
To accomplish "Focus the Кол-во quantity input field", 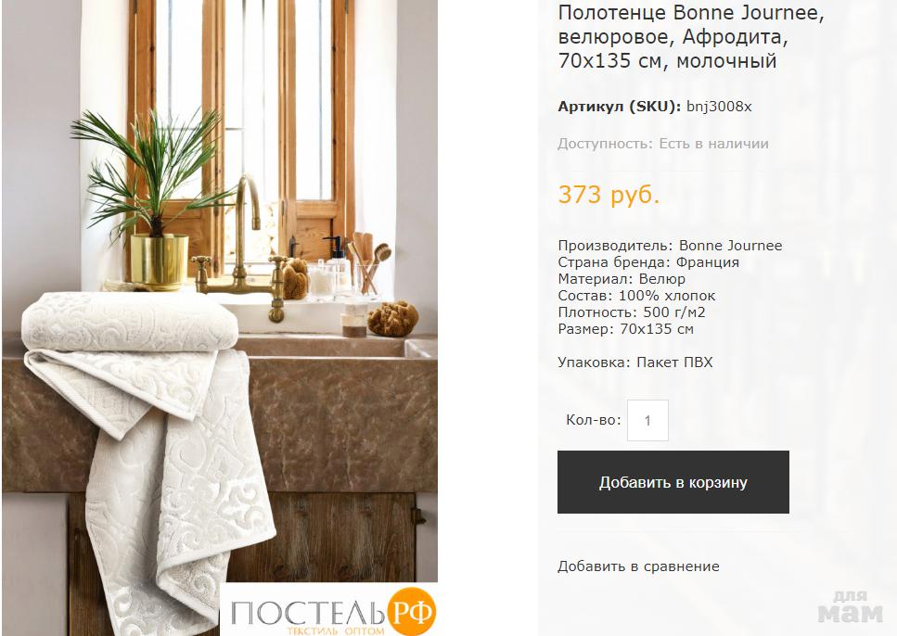I will click(x=647, y=420).
